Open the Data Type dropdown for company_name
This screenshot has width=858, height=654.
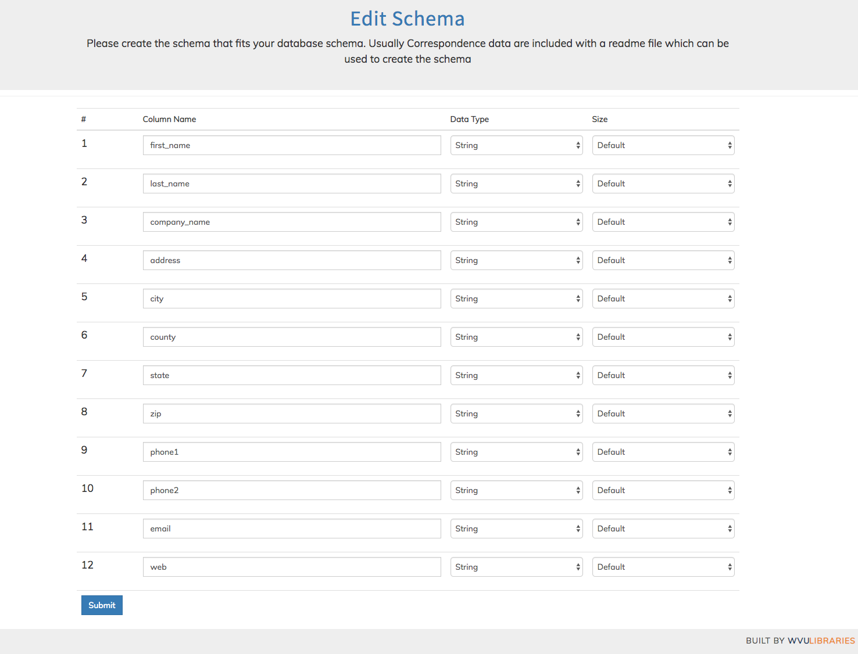[516, 221]
